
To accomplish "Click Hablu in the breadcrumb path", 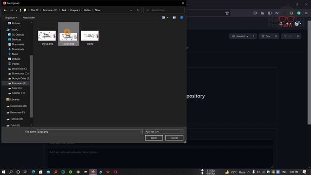I will tap(87, 10).
